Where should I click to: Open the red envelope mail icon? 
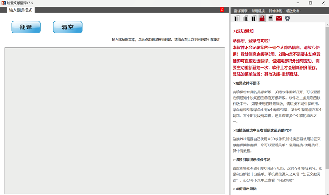coord(279,19)
